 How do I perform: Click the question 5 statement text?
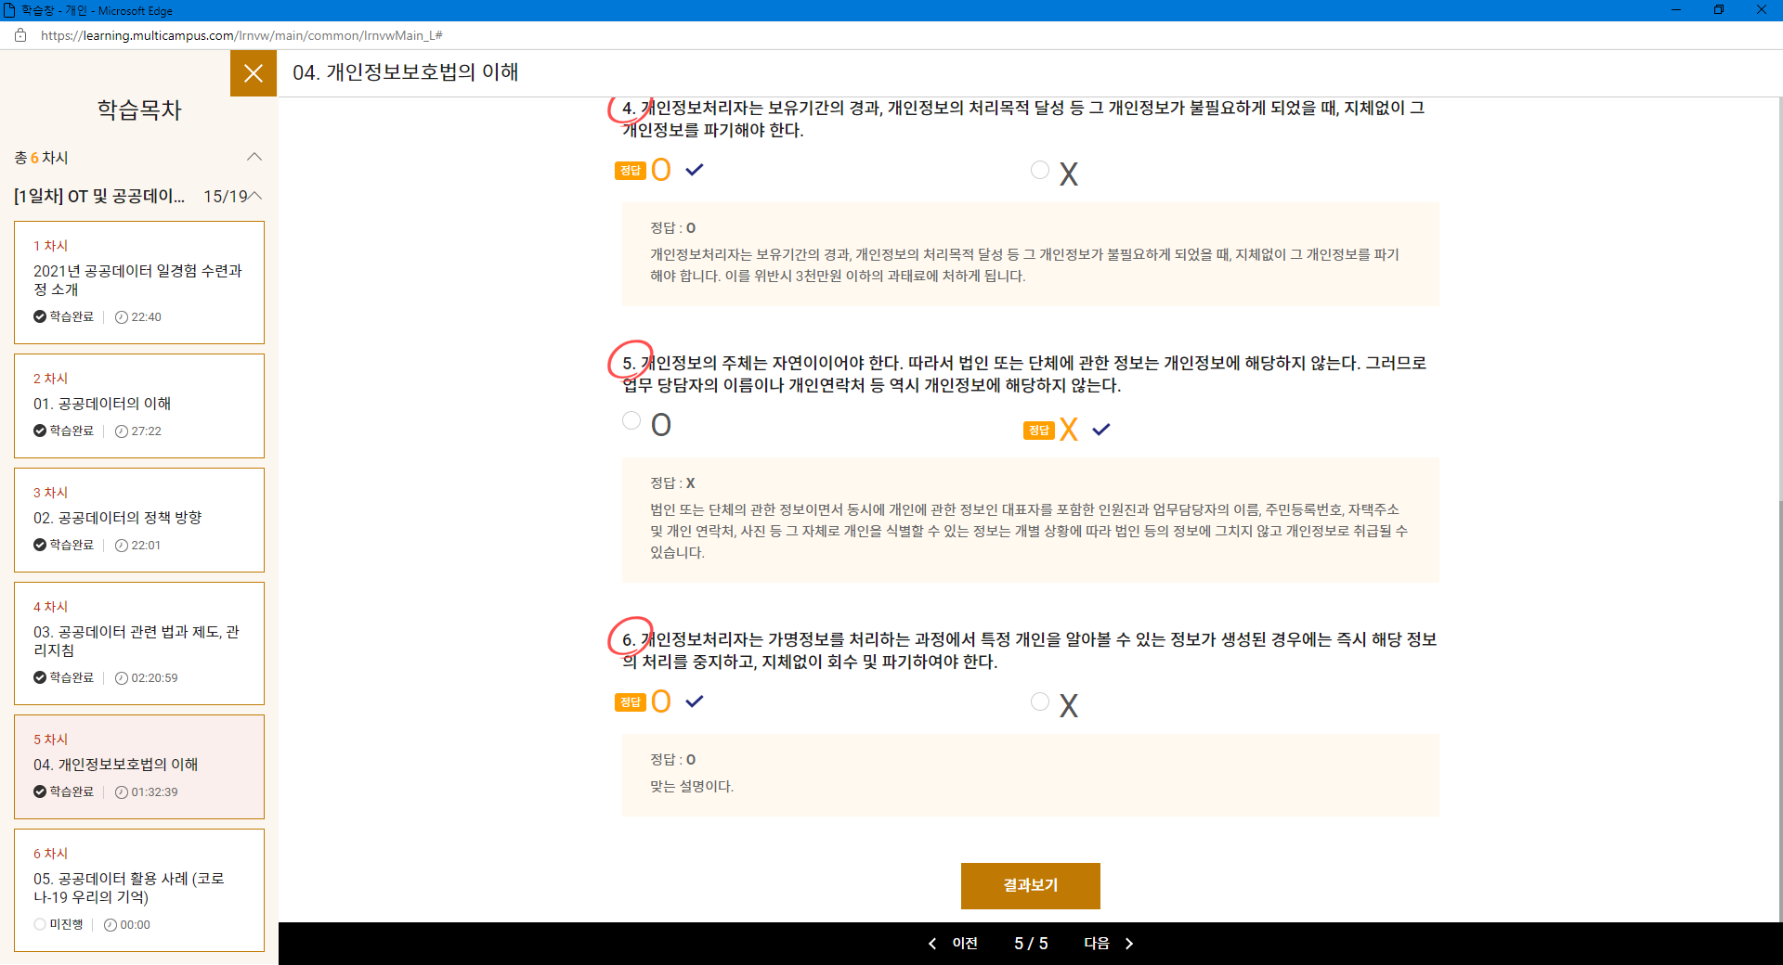pyautogui.click(x=1024, y=374)
